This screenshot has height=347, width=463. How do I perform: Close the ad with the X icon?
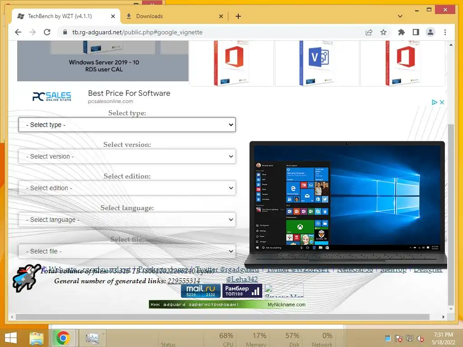pyautogui.click(x=442, y=102)
